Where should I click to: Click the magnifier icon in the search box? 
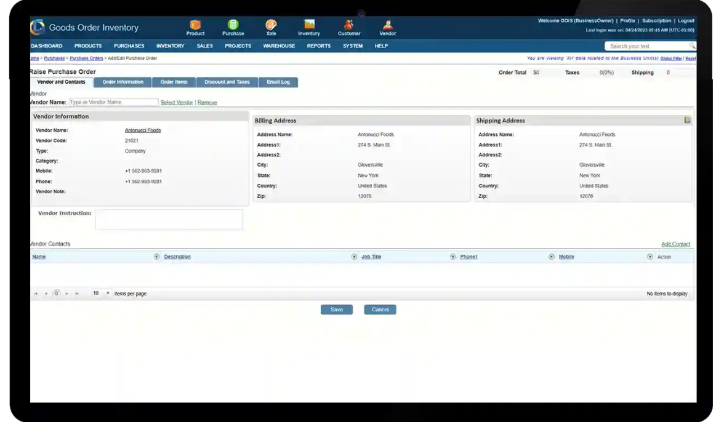(x=692, y=46)
